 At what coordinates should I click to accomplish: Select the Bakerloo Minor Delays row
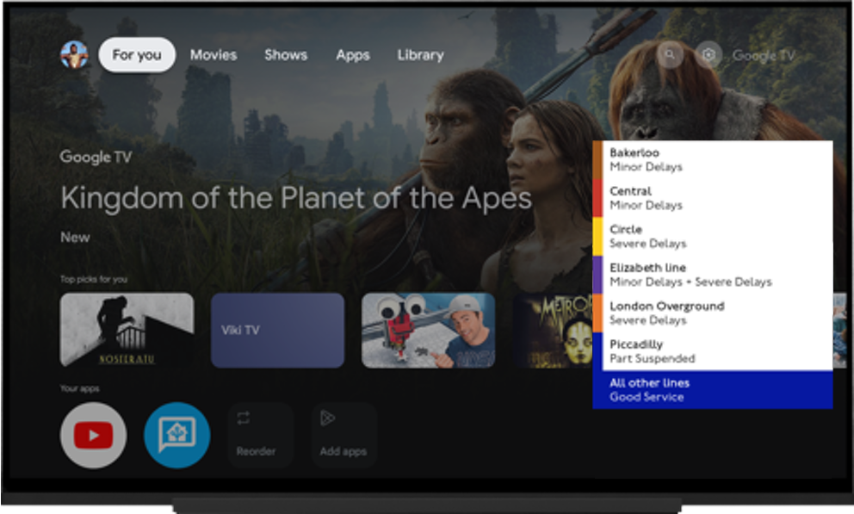713,160
